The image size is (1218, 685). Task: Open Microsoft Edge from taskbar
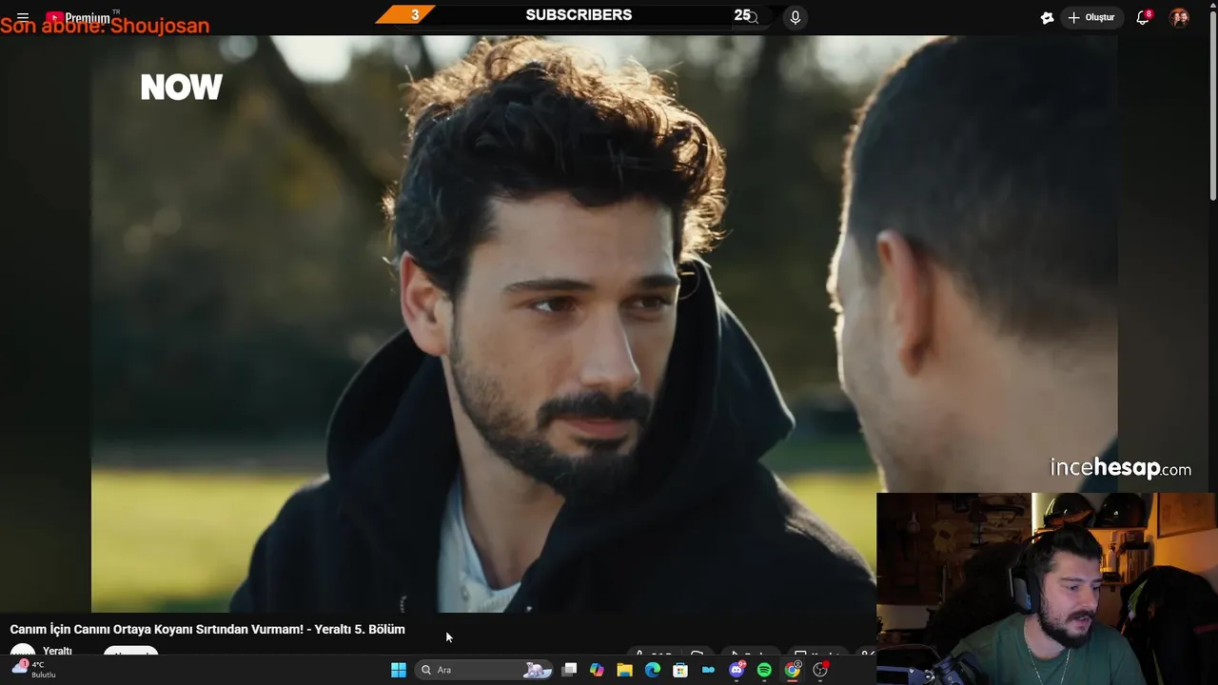(653, 670)
